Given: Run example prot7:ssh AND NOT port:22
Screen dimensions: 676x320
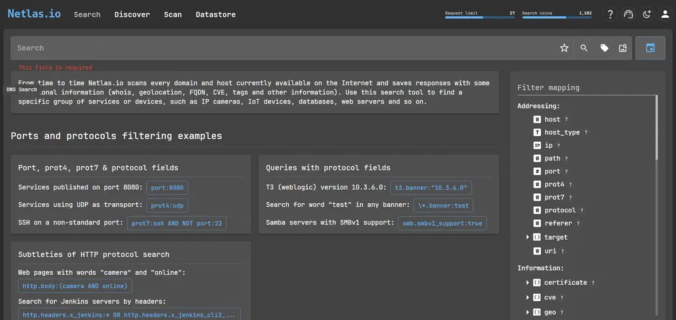Looking at the screenshot, I should pyautogui.click(x=177, y=223).
